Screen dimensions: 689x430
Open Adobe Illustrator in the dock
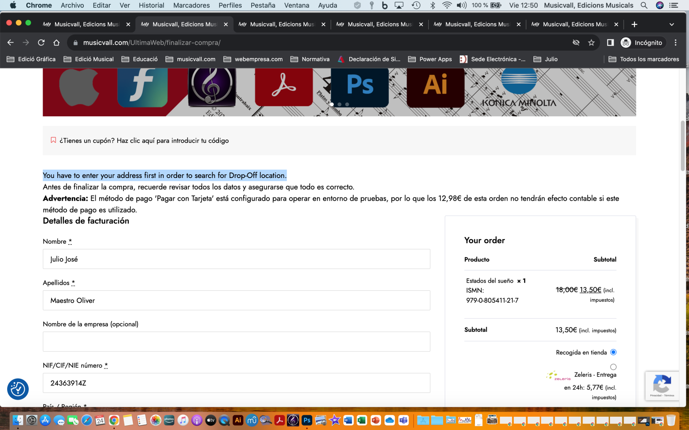pos(238,420)
